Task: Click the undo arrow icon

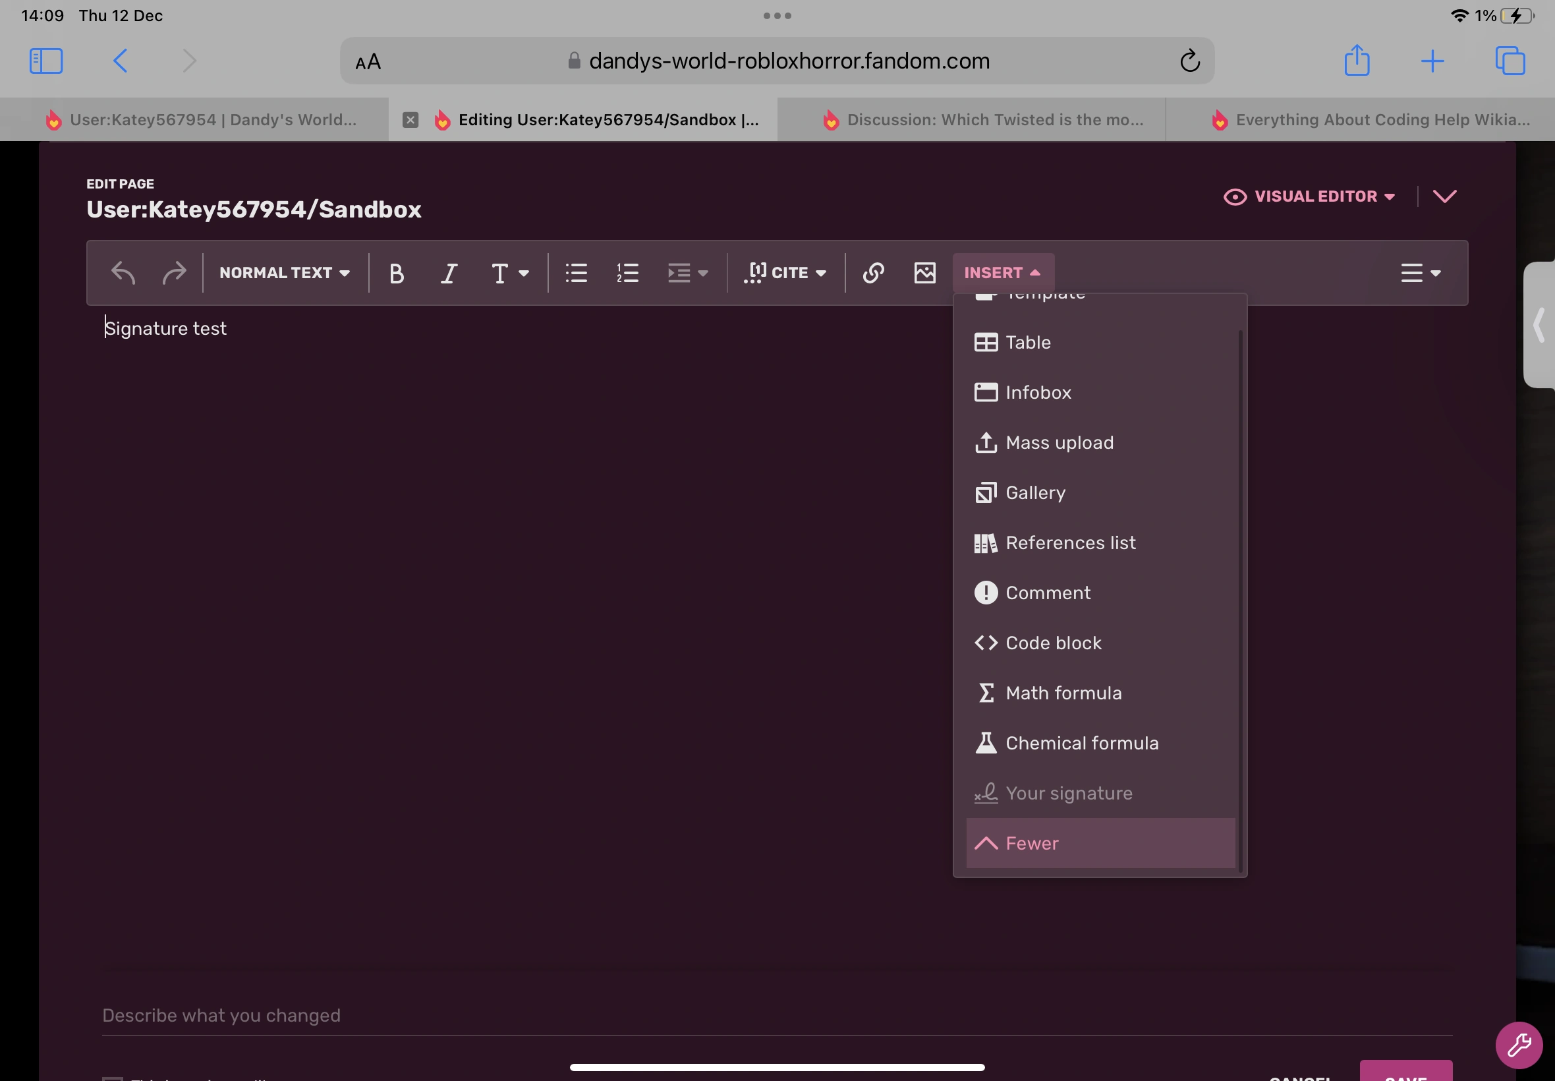Action: pos(123,273)
